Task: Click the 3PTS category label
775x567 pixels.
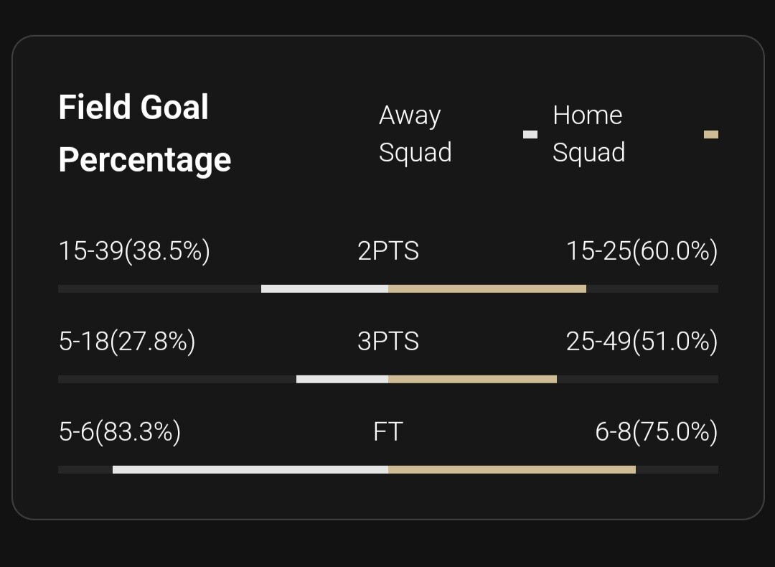Action: point(388,342)
